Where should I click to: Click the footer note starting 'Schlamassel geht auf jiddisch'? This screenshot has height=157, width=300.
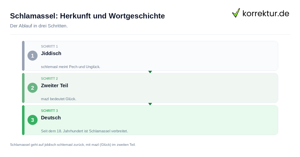[x=73, y=145]
